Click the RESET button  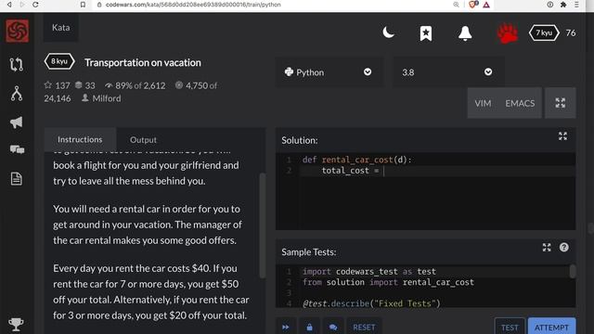(364, 327)
